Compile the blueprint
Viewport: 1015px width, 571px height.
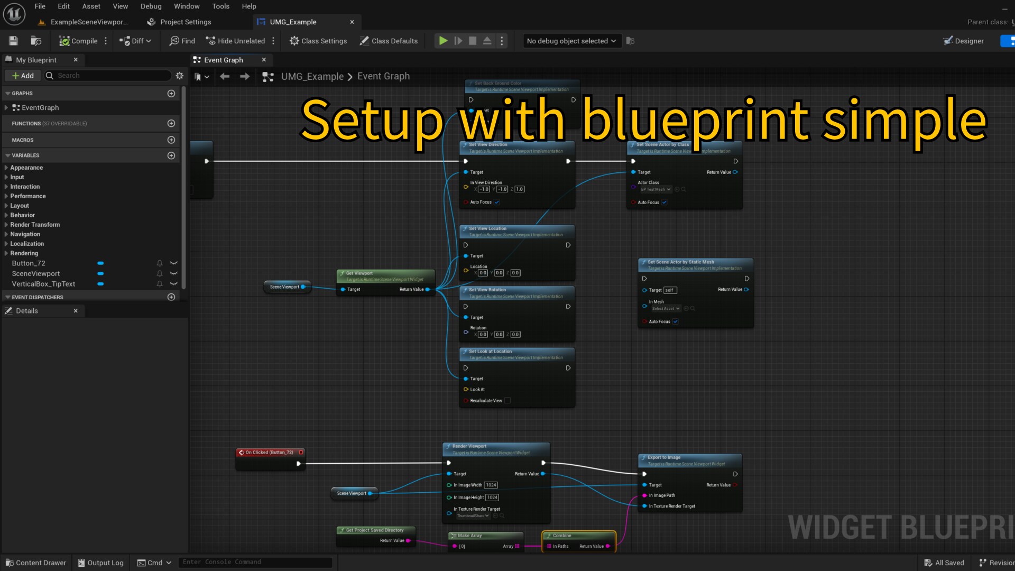coord(78,41)
